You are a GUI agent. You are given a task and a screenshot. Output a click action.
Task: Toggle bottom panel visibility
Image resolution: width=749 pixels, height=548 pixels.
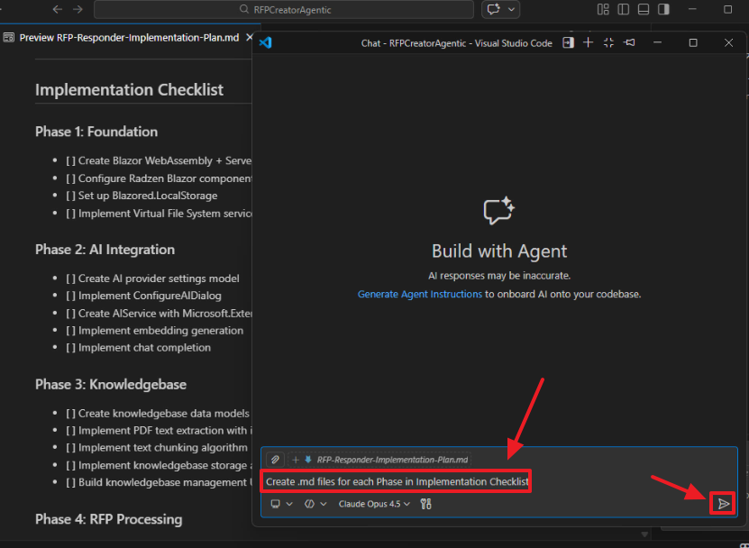click(x=644, y=10)
